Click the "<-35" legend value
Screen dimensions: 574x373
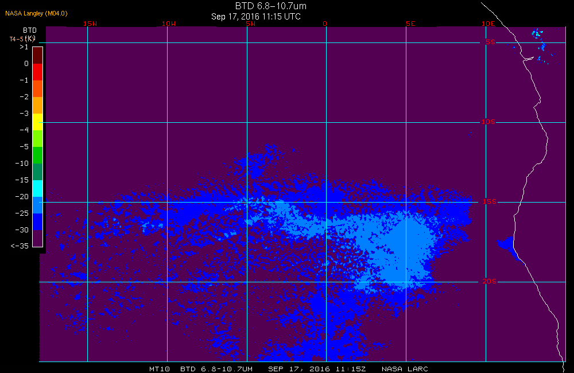[x=20, y=246]
